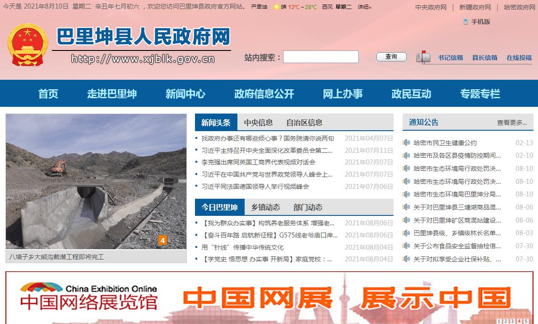Open 查看更多 in notices panel

[x=512, y=123]
